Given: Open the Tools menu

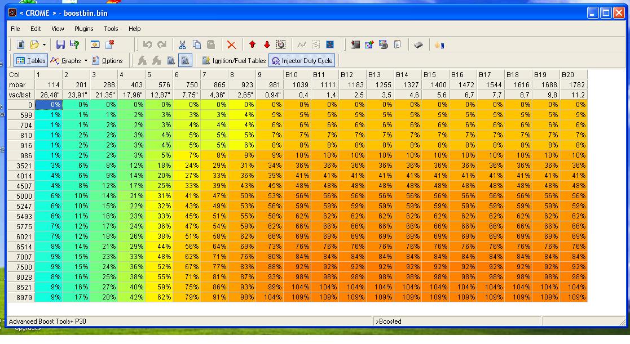Looking at the screenshot, I should pos(111,29).
